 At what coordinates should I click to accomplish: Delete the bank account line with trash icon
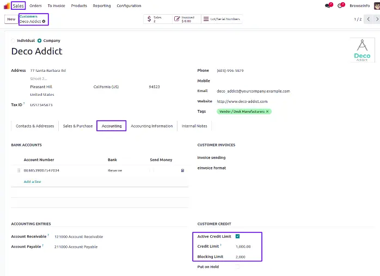click(182, 170)
